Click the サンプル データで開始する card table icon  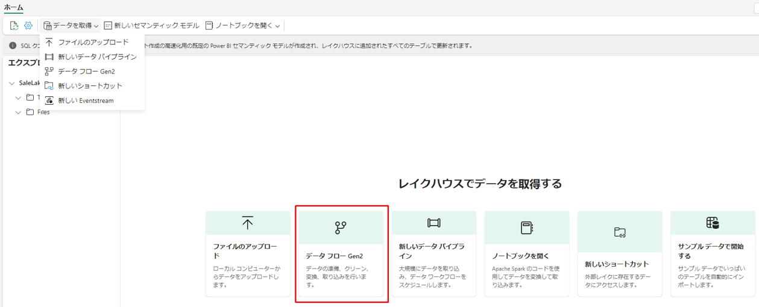click(713, 223)
